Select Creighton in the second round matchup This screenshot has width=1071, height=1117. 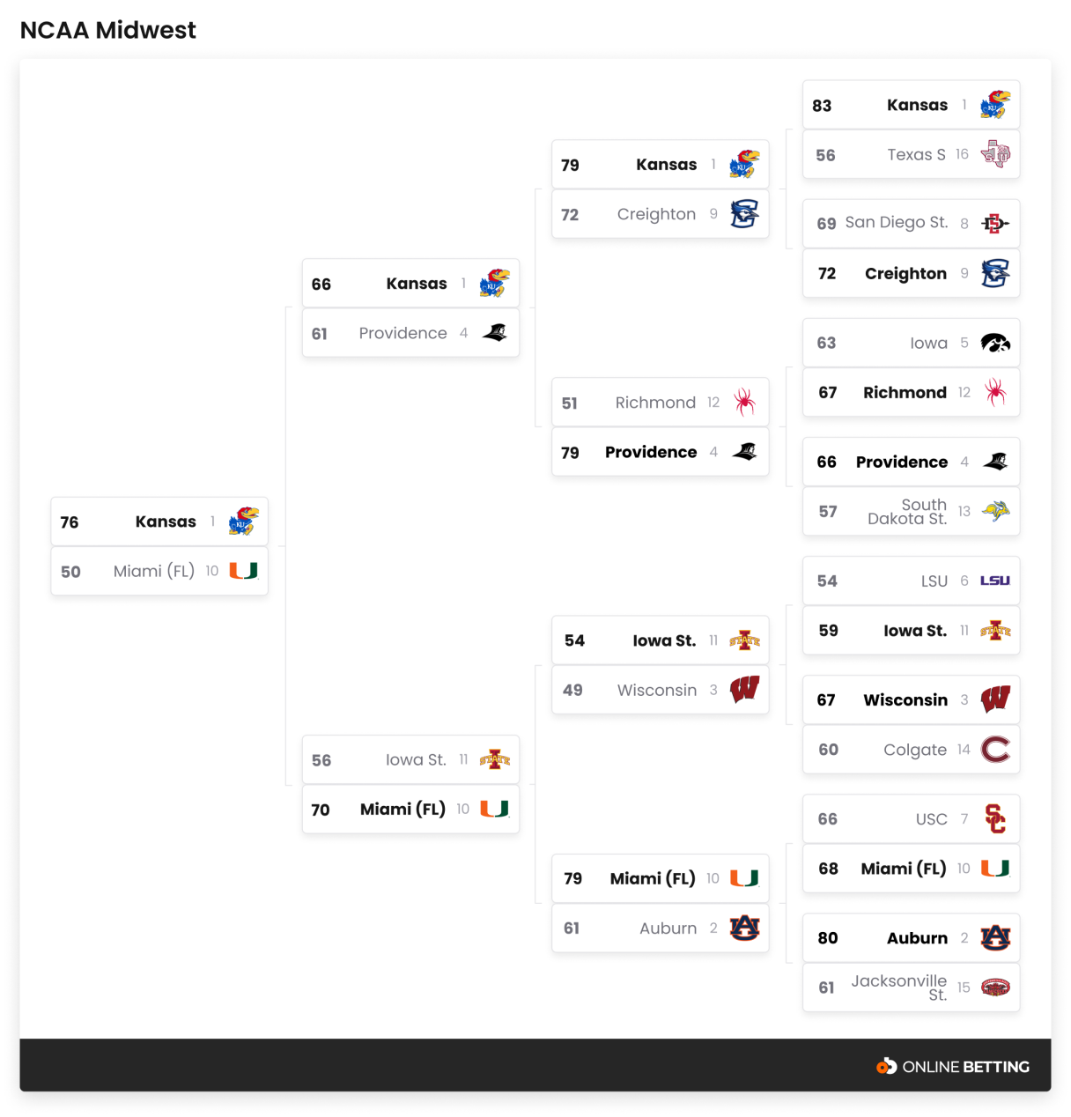[x=656, y=214]
